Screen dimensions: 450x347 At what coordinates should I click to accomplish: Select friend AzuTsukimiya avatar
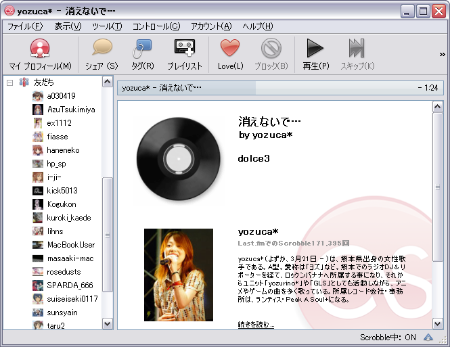pos(38,110)
